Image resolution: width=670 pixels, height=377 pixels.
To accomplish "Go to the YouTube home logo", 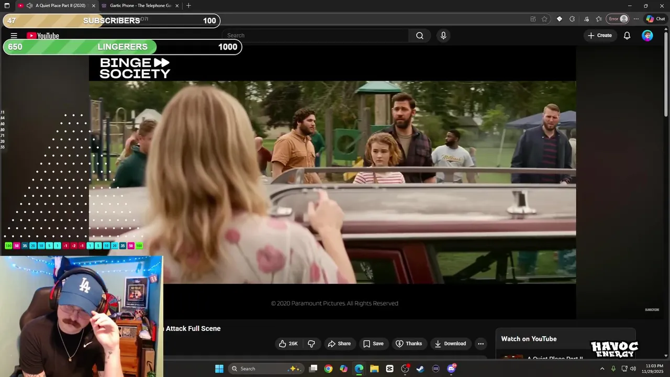I will pos(43,36).
